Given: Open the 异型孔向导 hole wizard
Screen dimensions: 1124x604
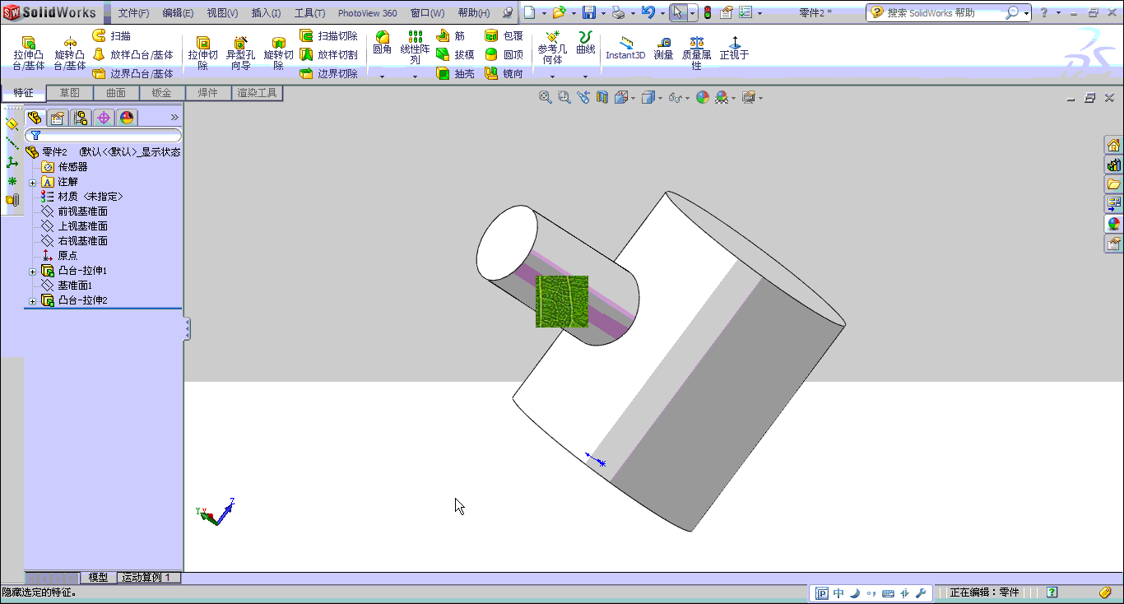Looking at the screenshot, I should [240, 53].
